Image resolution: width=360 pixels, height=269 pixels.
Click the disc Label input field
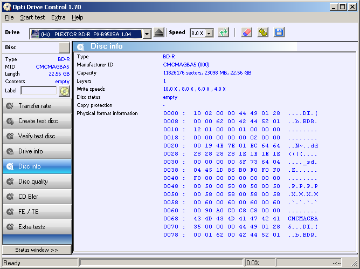39,90
